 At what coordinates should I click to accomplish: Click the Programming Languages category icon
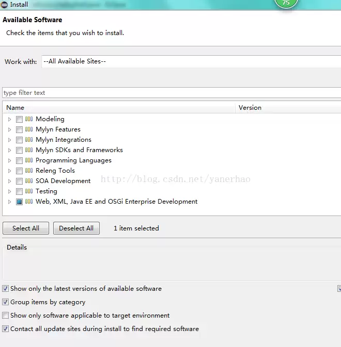[29, 160]
